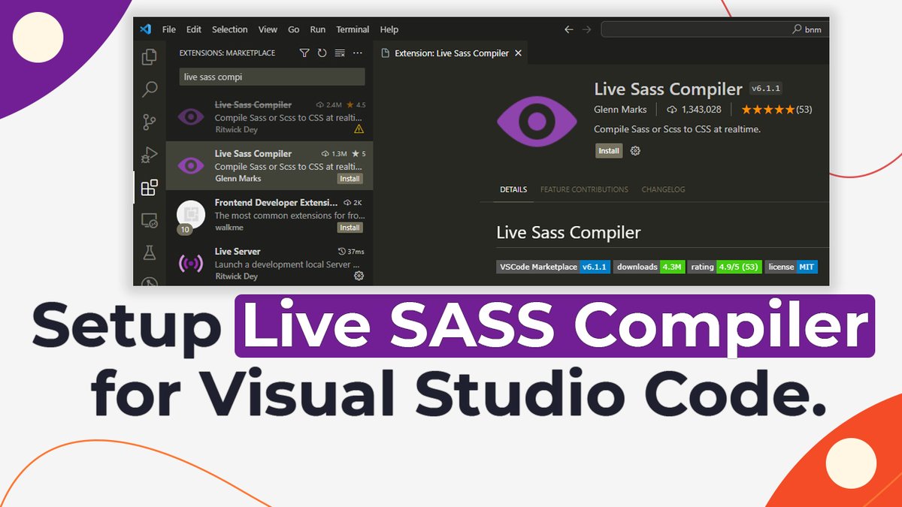The height and width of the screenshot is (507, 902).
Task: Click the Live Sass Compiler readme heading
Action: (x=569, y=233)
